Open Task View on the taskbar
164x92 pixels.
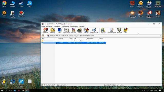tap(10, 90)
